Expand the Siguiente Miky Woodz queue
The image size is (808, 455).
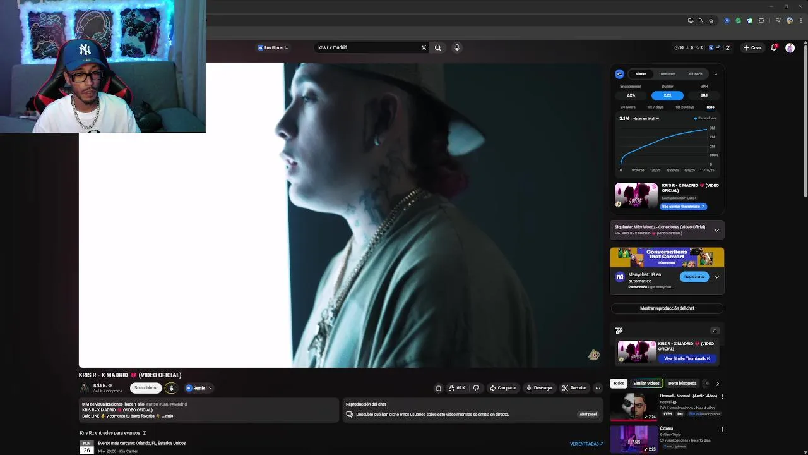(716, 230)
